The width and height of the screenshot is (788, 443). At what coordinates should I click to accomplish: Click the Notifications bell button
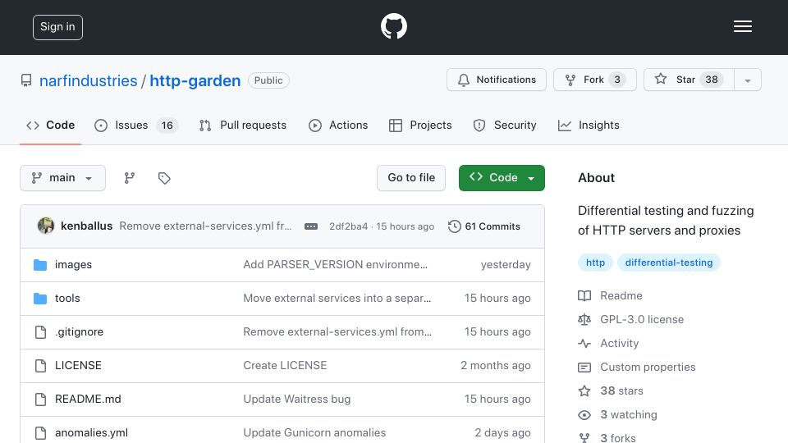click(497, 80)
